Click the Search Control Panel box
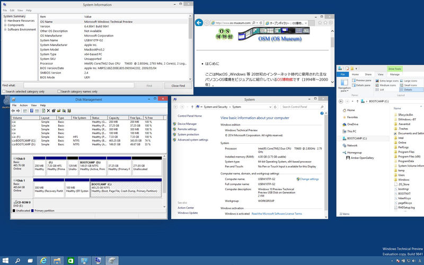The width and height of the screenshot is (424, 265). tap(303, 107)
